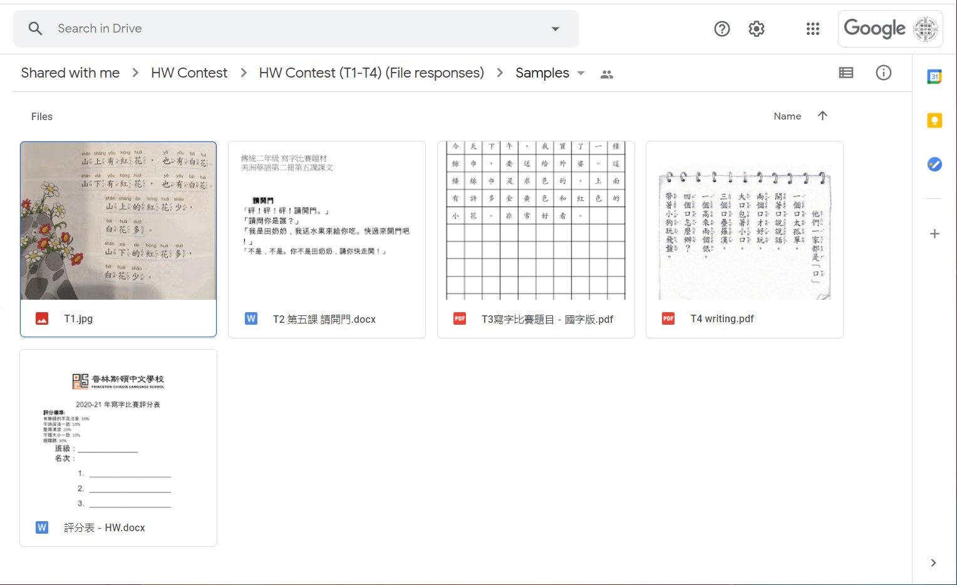Go to the HW Contest breadcrumb

(x=189, y=73)
